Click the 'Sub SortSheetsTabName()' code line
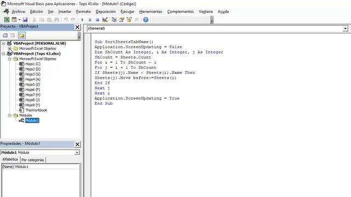 click(x=124, y=42)
